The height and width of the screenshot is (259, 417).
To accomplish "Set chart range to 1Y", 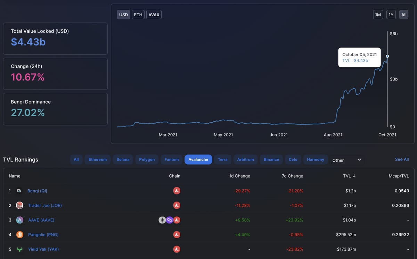I will (x=391, y=15).
